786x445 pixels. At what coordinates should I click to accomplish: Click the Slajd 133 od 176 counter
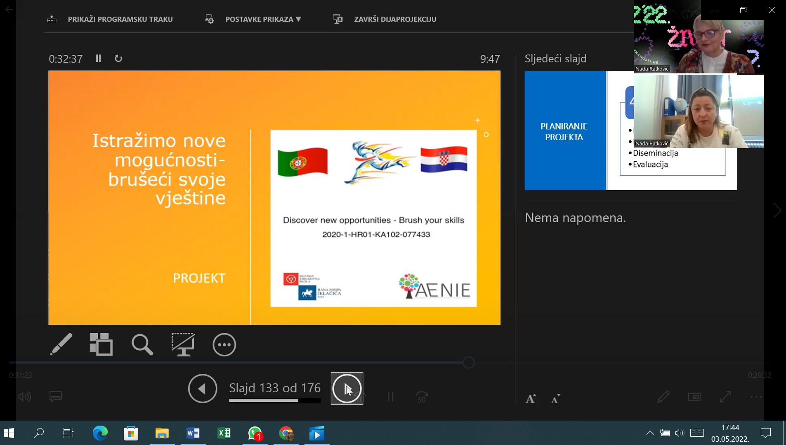point(275,388)
